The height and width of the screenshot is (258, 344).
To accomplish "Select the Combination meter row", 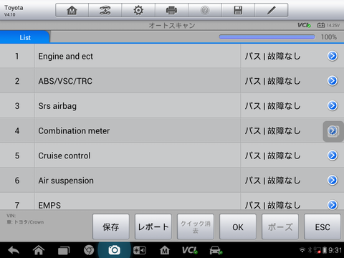I will pos(172,130).
